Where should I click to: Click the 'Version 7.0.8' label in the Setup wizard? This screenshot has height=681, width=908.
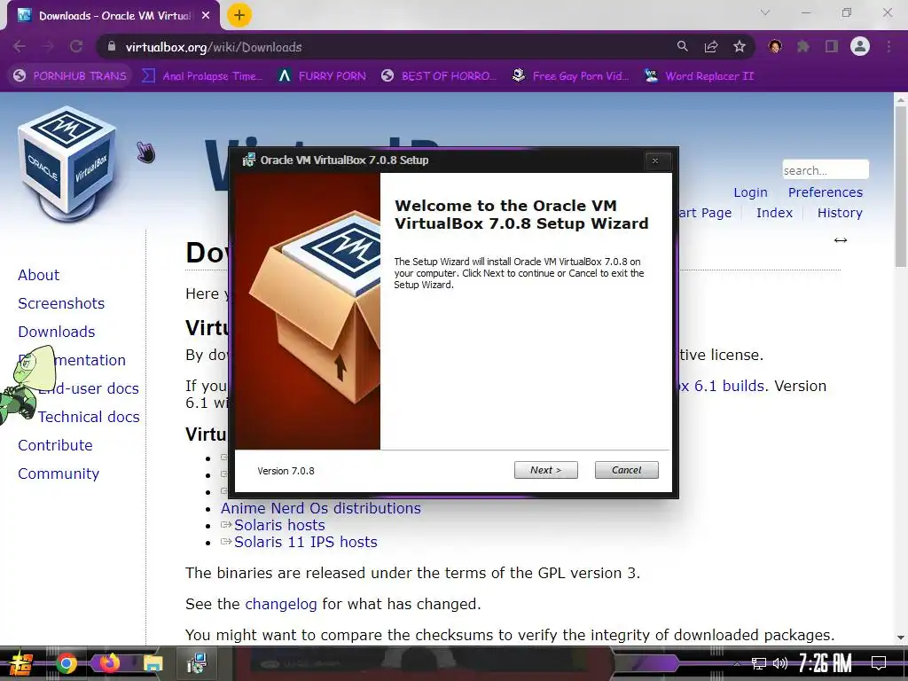[x=286, y=471]
